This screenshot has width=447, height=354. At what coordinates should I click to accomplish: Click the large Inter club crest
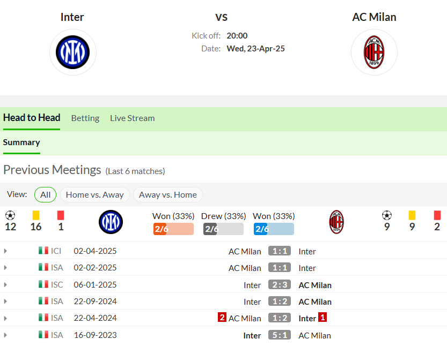[x=72, y=52]
